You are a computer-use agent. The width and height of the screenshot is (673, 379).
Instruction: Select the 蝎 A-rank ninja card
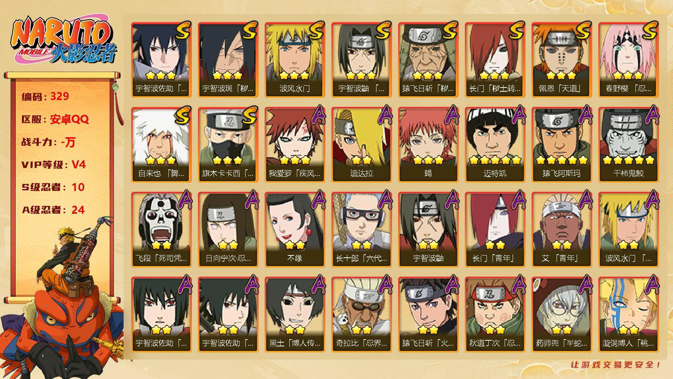pyautogui.click(x=428, y=144)
